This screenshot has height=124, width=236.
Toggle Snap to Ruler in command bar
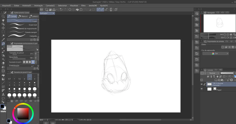[x=98, y=9]
